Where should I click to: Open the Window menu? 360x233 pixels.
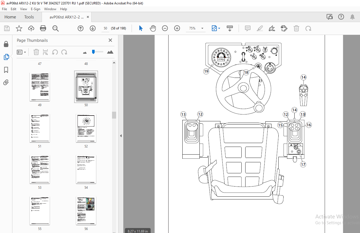[x=50, y=9]
